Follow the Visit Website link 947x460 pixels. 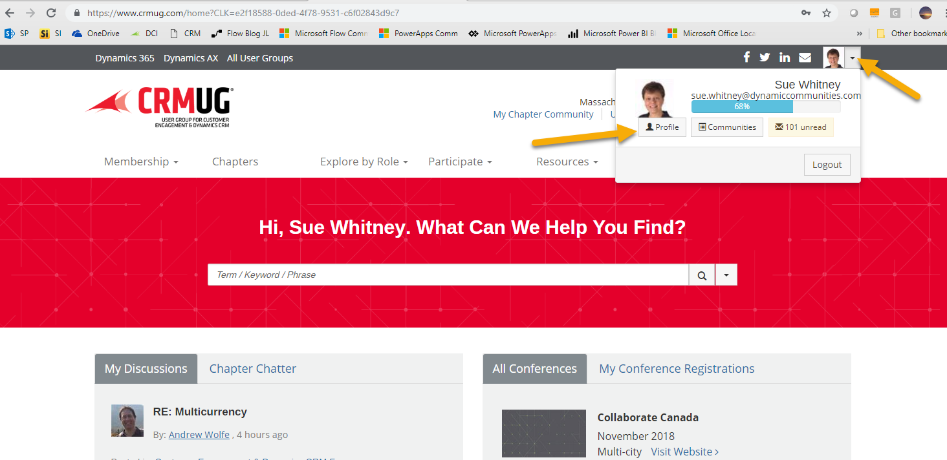pos(685,452)
